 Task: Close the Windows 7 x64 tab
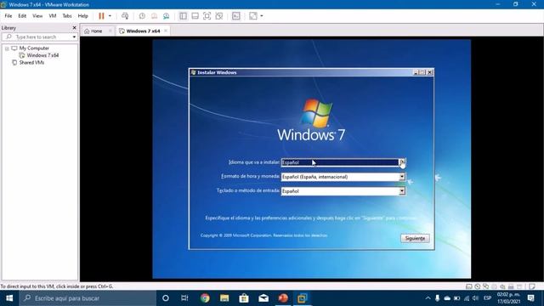pos(166,31)
